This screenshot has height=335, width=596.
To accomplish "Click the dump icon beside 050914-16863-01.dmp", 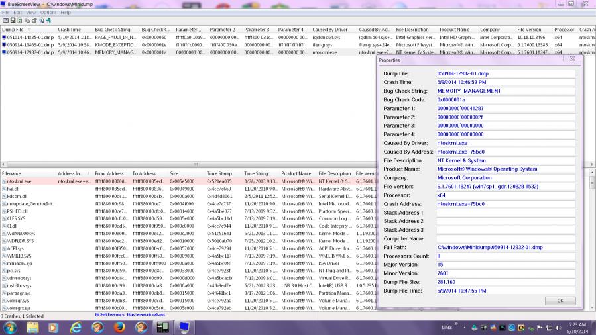I will (x=4, y=45).
